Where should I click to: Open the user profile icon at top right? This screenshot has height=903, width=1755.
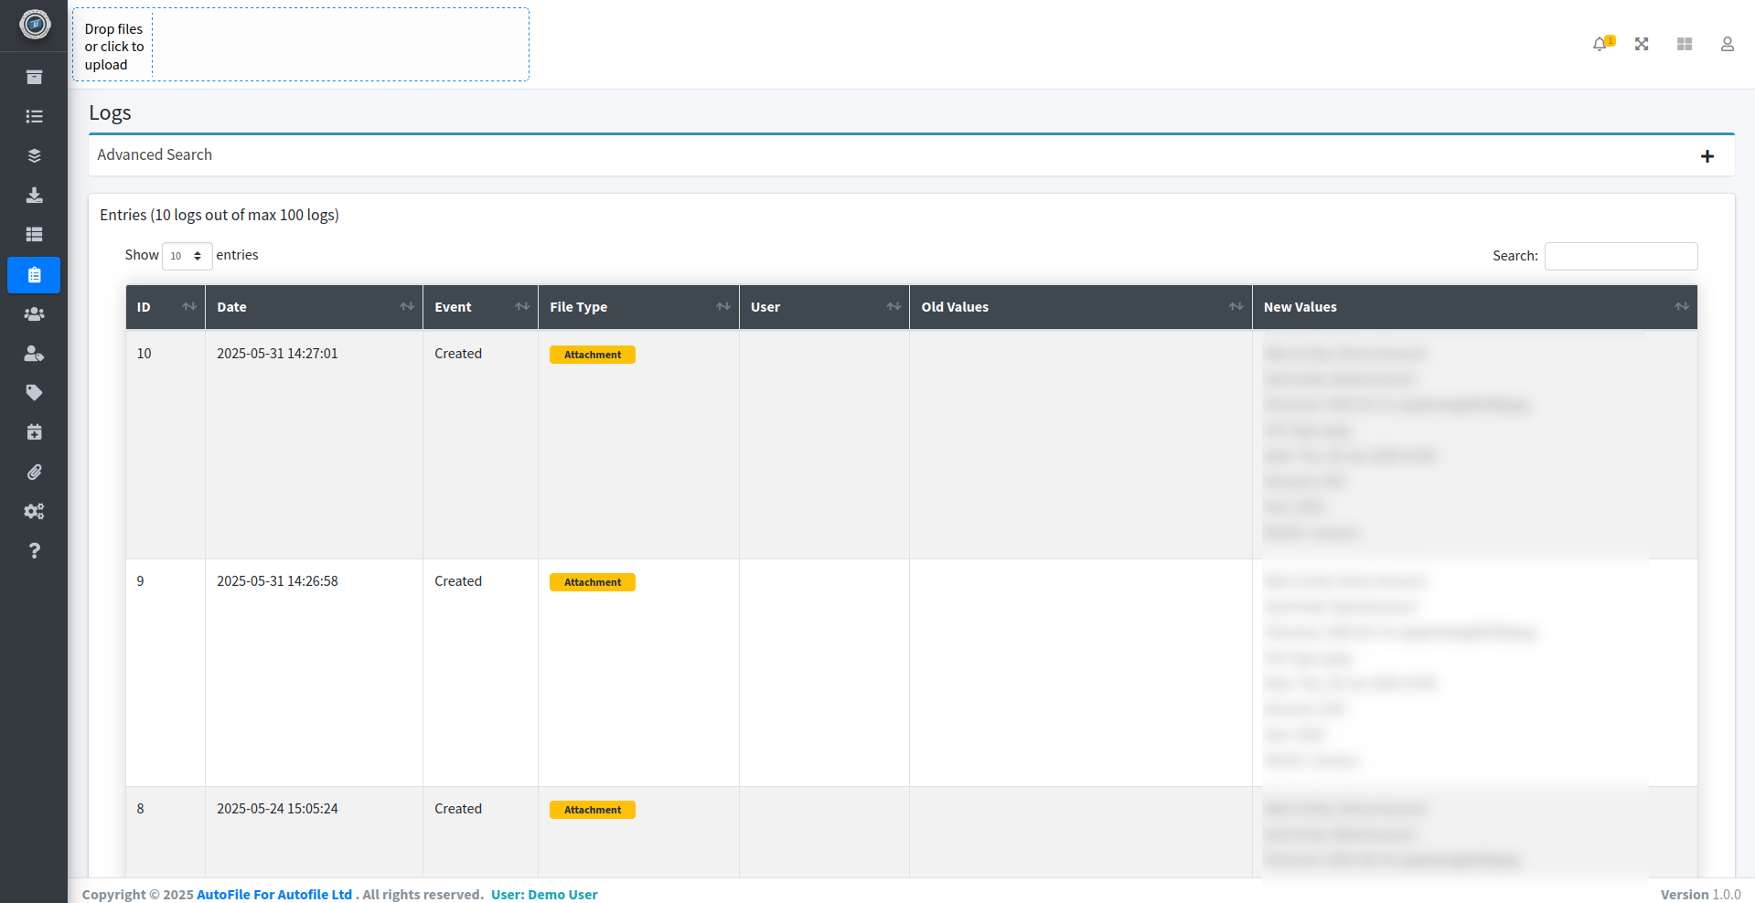1727,44
